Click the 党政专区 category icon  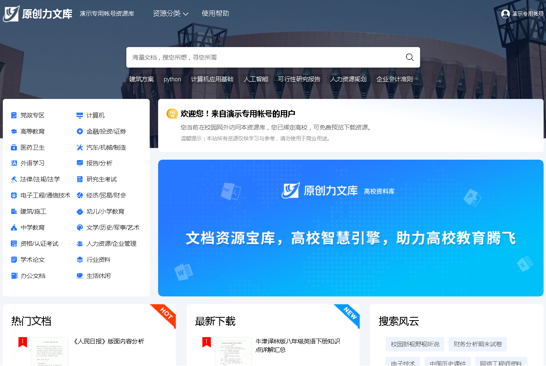pos(14,115)
